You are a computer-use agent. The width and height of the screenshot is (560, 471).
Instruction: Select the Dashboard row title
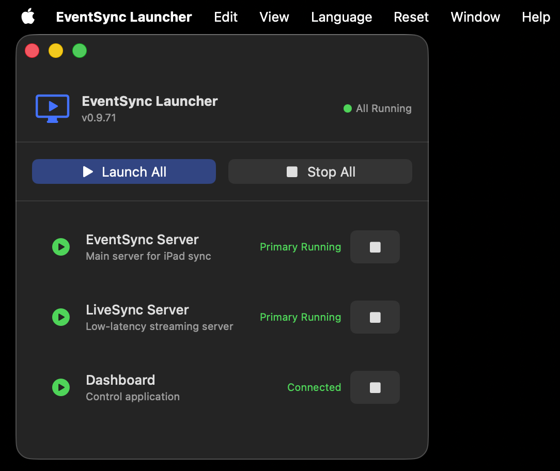(x=120, y=380)
